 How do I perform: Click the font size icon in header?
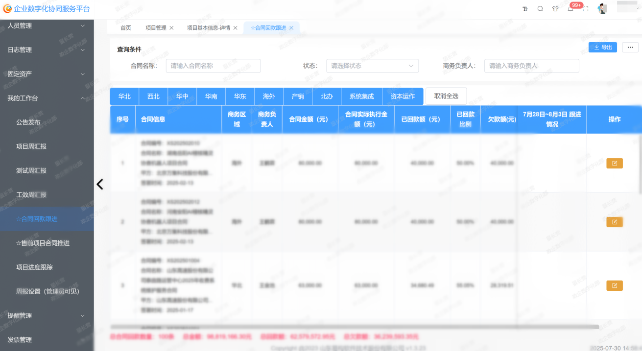525,9
